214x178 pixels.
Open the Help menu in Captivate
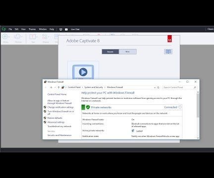[x=52, y=29]
